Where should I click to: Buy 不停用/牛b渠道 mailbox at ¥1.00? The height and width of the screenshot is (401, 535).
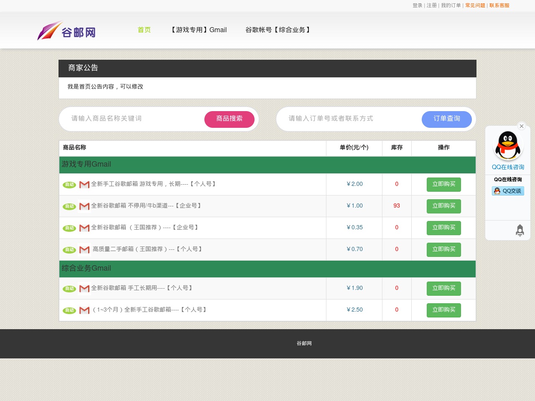point(444,206)
